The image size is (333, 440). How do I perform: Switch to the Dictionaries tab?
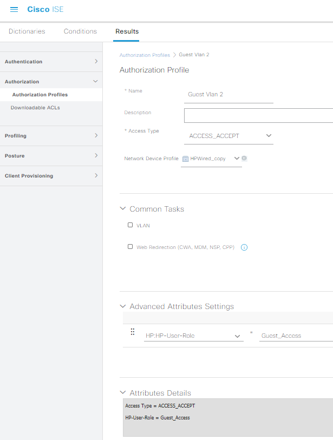point(27,31)
